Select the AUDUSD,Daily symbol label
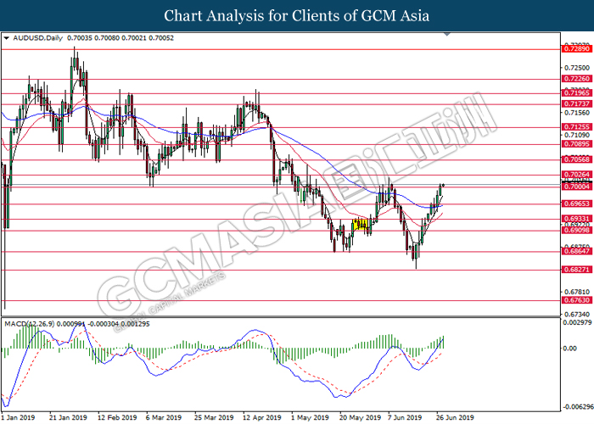The height and width of the screenshot is (424, 594). tap(37, 38)
